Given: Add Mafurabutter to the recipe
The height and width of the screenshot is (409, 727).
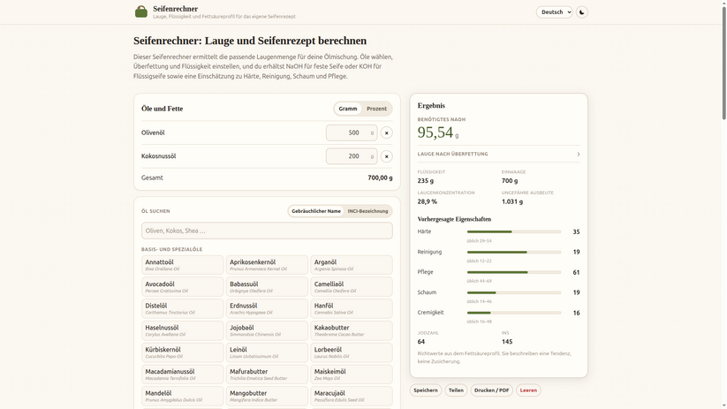Looking at the screenshot, I should 267,375.
